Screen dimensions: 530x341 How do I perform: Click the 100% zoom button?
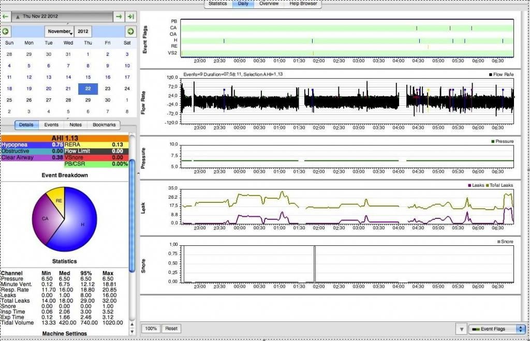pos(151,329)
